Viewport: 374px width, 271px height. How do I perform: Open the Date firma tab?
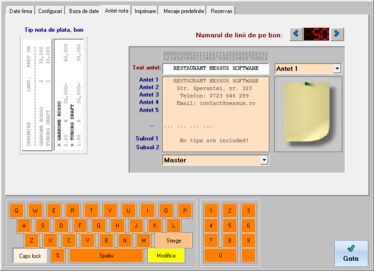click(x=21, y=11)
